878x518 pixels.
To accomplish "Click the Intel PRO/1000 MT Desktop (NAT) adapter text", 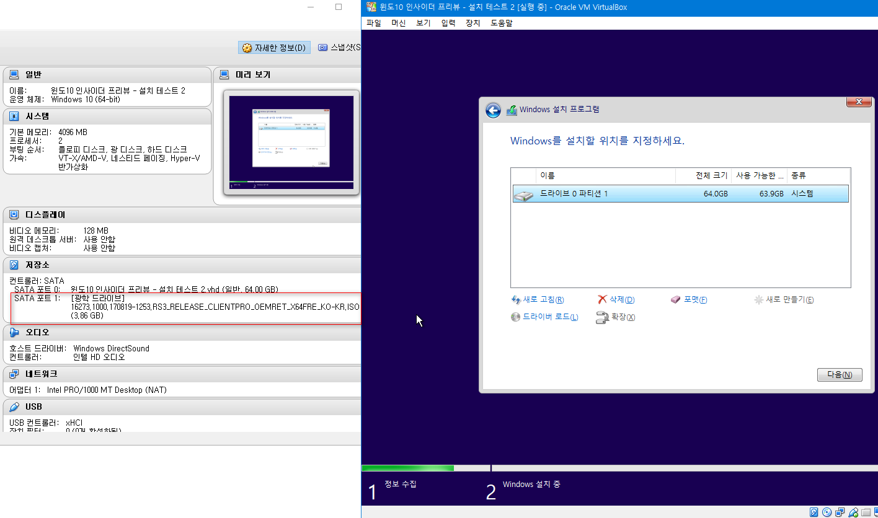I will [x=107, y=390].
